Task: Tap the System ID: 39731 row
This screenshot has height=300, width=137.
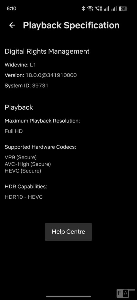Action: (x=26, y=86)
